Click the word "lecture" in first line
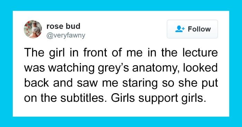This screenshot has width=242, height=127. tap(200, 52)
